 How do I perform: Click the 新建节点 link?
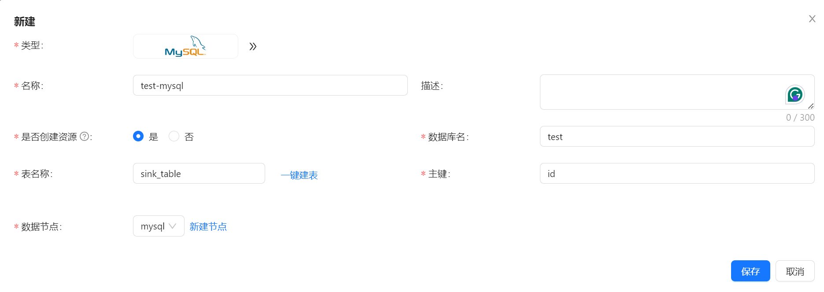(x=208, y=226)
